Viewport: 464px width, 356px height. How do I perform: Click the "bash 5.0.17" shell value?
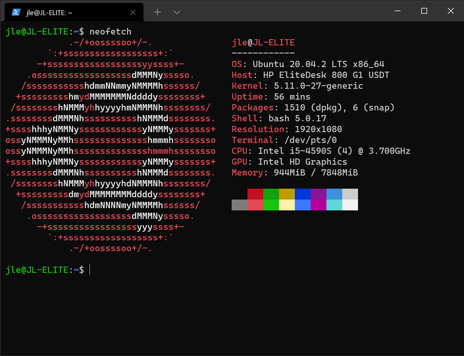coord(297,118)
